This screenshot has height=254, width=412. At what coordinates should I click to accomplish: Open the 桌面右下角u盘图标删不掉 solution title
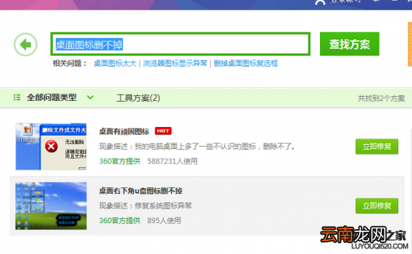click(141, 191)
